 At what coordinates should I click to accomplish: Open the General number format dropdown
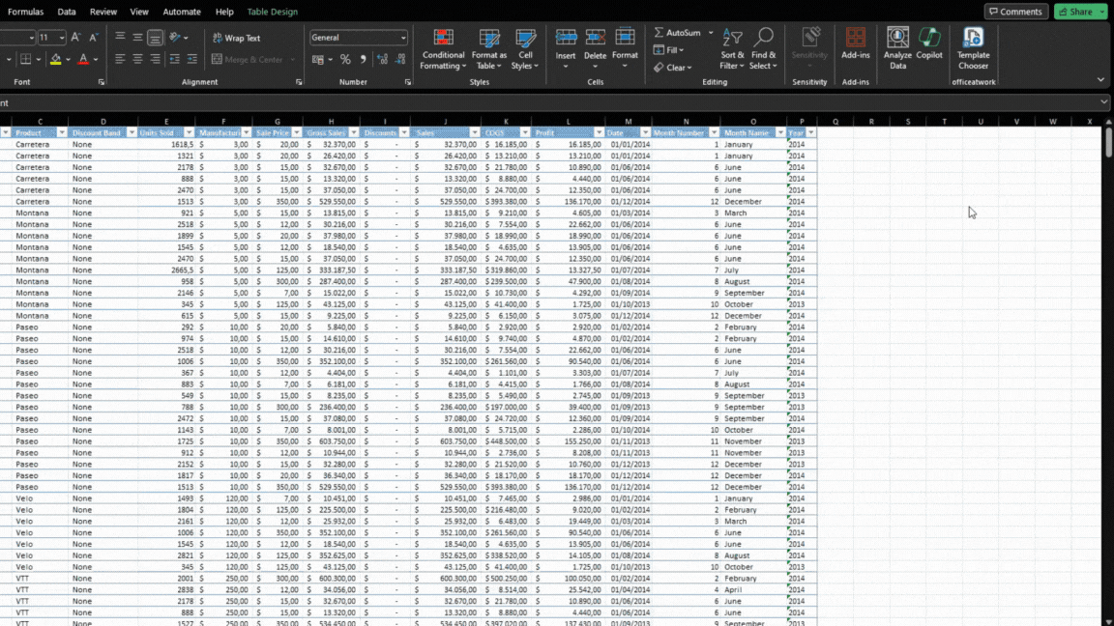(403, 38)
